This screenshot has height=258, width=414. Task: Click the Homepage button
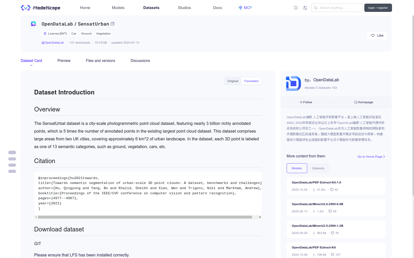coord(364,102)
